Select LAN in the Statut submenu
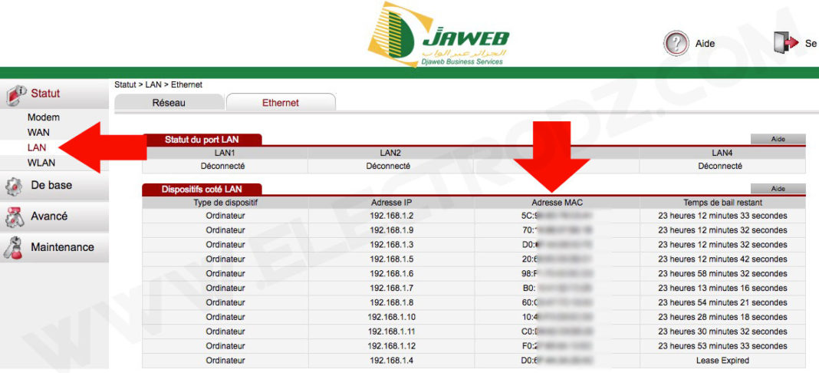The width and height of the screenshot is (819, 373). coord(37,148)
